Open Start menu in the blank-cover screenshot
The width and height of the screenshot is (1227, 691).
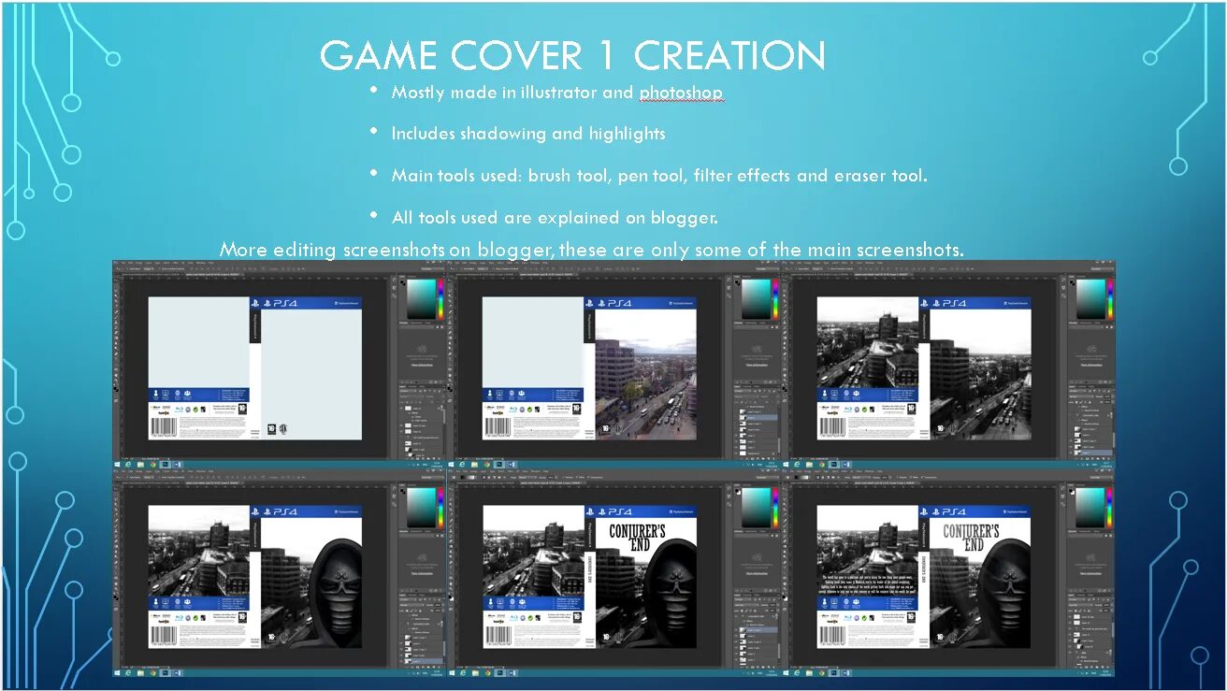118,464
